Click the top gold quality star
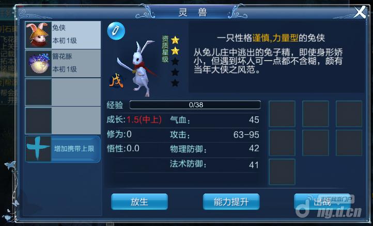The width and height of the screenshot is (373, 226). point(175,40)
